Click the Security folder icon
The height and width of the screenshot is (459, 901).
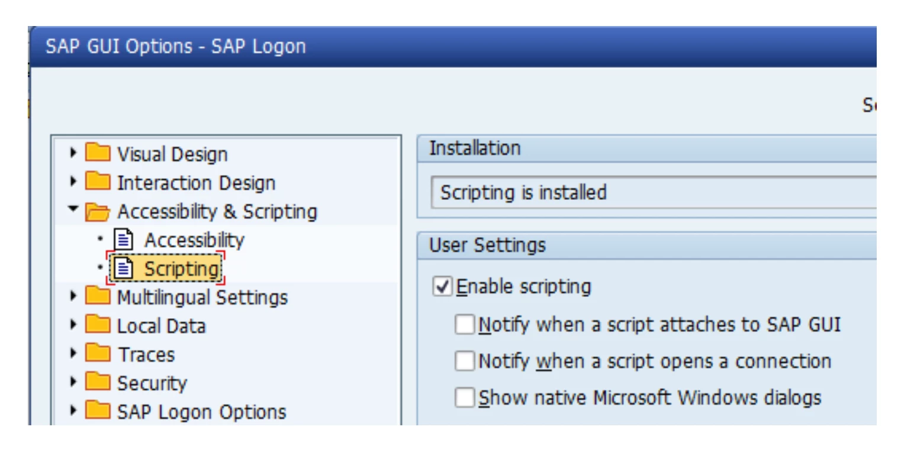(x=98, y=382)
